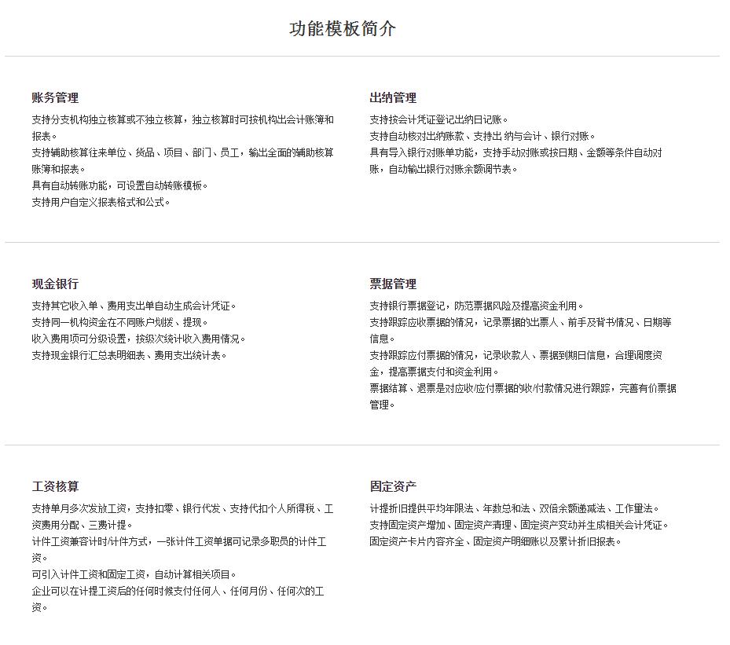Click the line 可引入计件工资和固定工资，自动计算相关项目
Screen dimensions: 730x645
(134, 575)
